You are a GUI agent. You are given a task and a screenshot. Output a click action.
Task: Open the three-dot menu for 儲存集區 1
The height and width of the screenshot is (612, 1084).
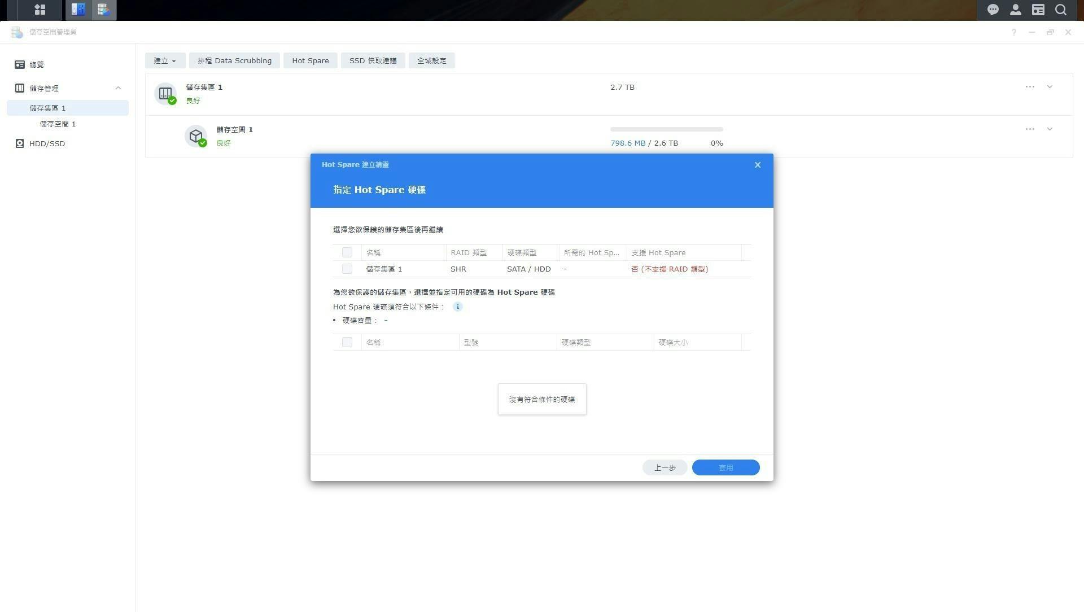pos(1030,87)
